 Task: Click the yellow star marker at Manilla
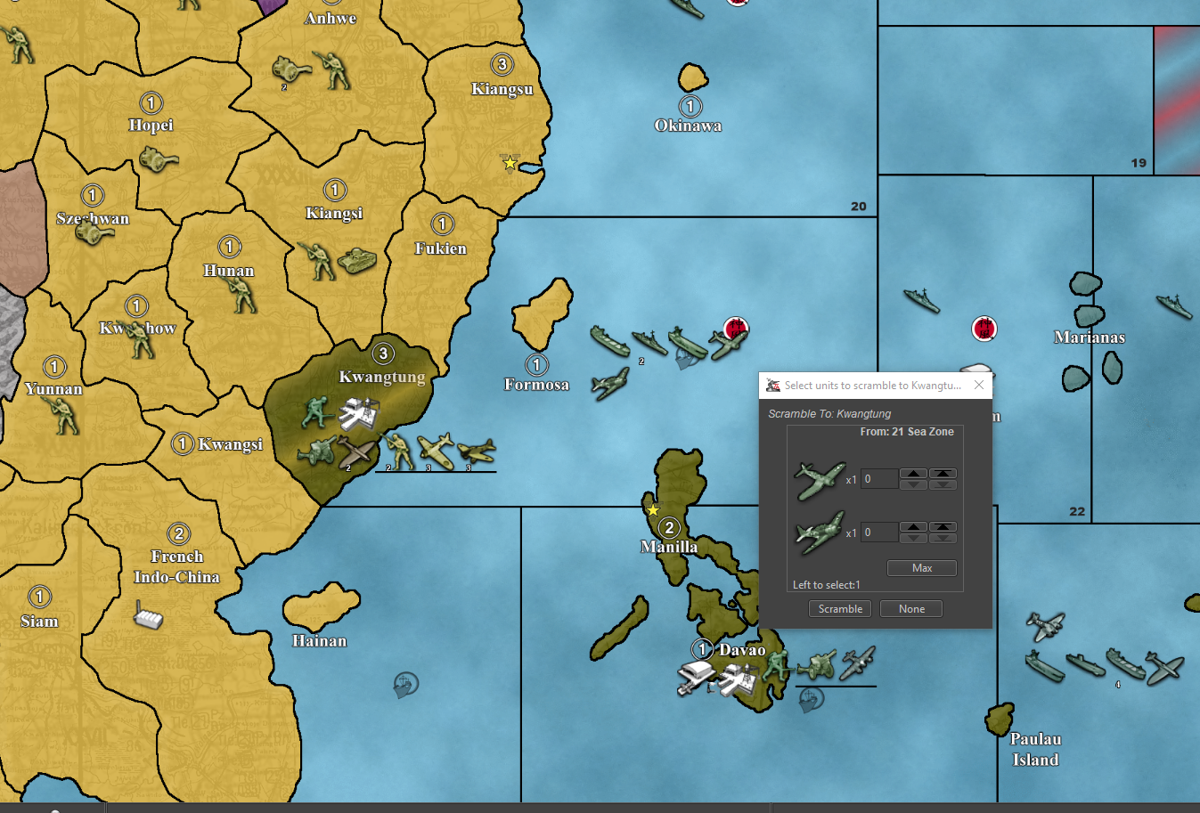point(653,510)
